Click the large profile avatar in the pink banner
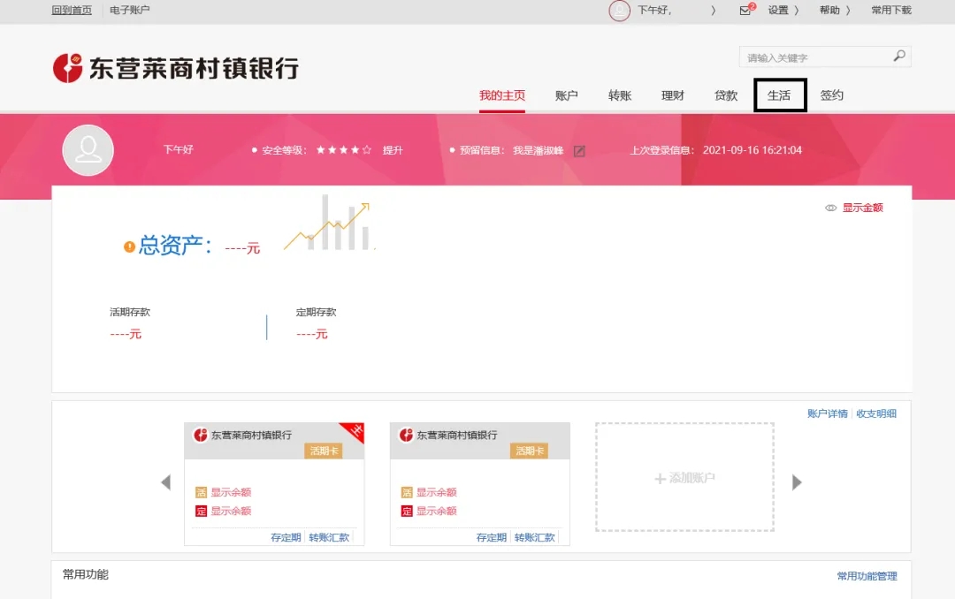Image resolution: width=955 pixels, height=599 pixels. (88, 150)
